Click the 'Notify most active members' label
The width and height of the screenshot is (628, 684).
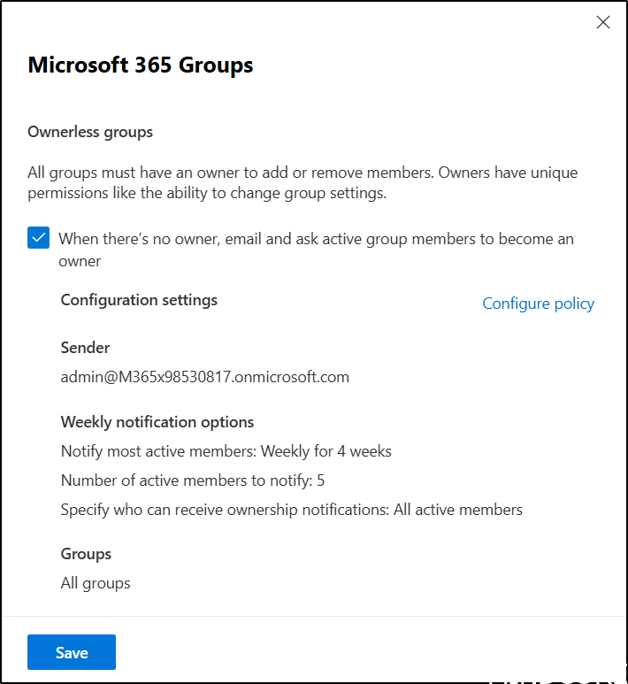tap(158, 451)
